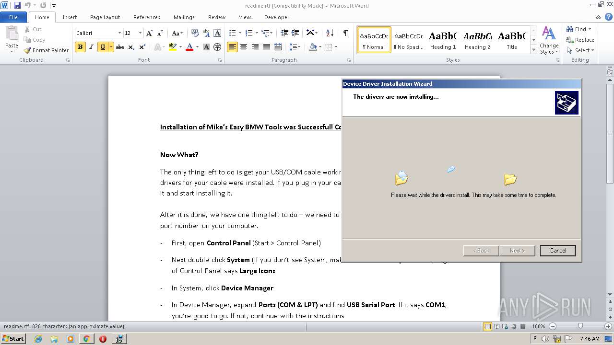Viewport: 614px width, 345px height.
Task: Switch to the Developer tab
Action: tap(277, 17)
